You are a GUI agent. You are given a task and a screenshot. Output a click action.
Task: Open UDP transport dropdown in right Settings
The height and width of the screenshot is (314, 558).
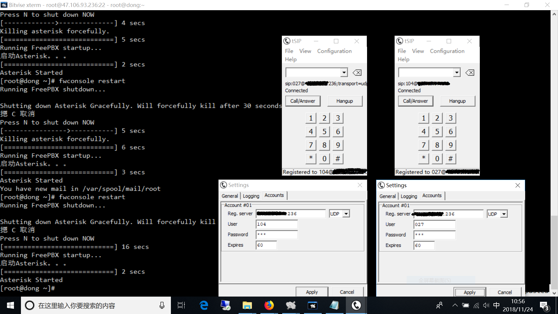(x=504, y=214)
